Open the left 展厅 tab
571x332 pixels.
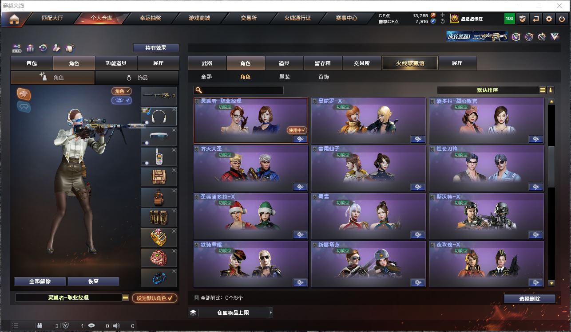[159, 63]
